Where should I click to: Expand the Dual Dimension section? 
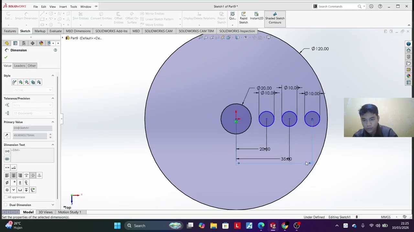53,205
